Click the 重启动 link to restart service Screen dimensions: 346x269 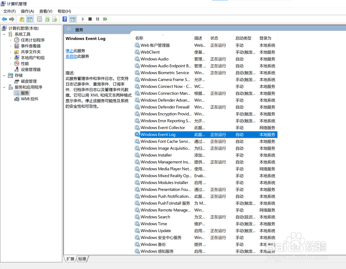click(71, 56)
